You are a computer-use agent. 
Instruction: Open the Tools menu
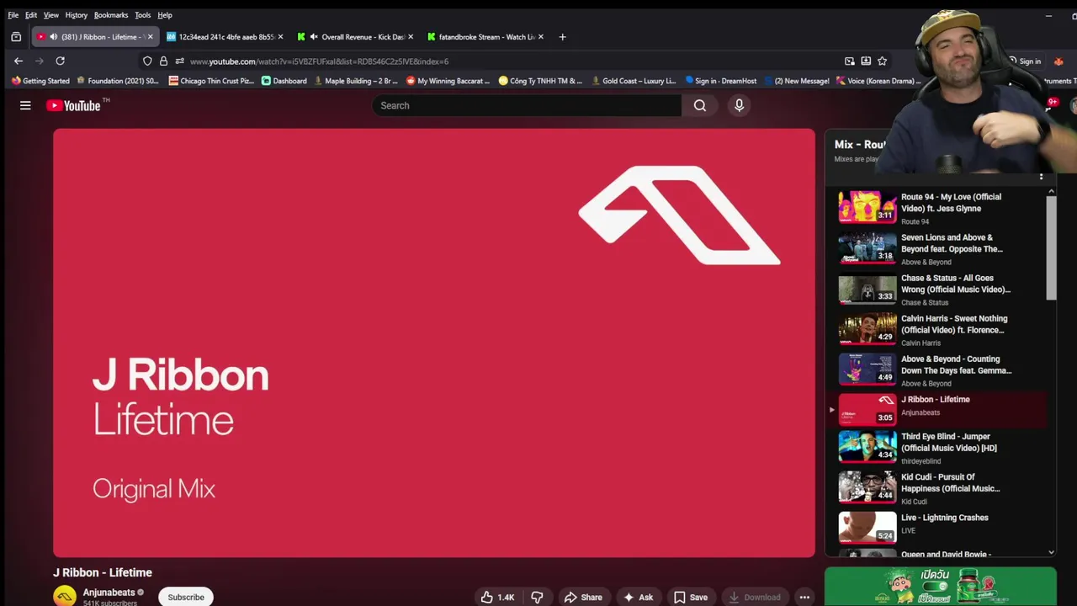143,15
